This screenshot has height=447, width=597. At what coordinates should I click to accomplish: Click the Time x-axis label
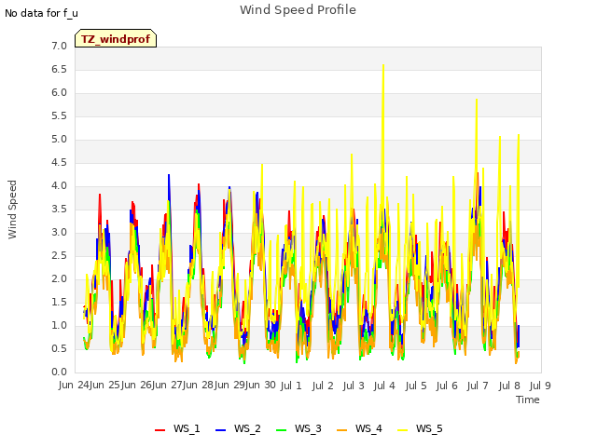click(528, 400)
